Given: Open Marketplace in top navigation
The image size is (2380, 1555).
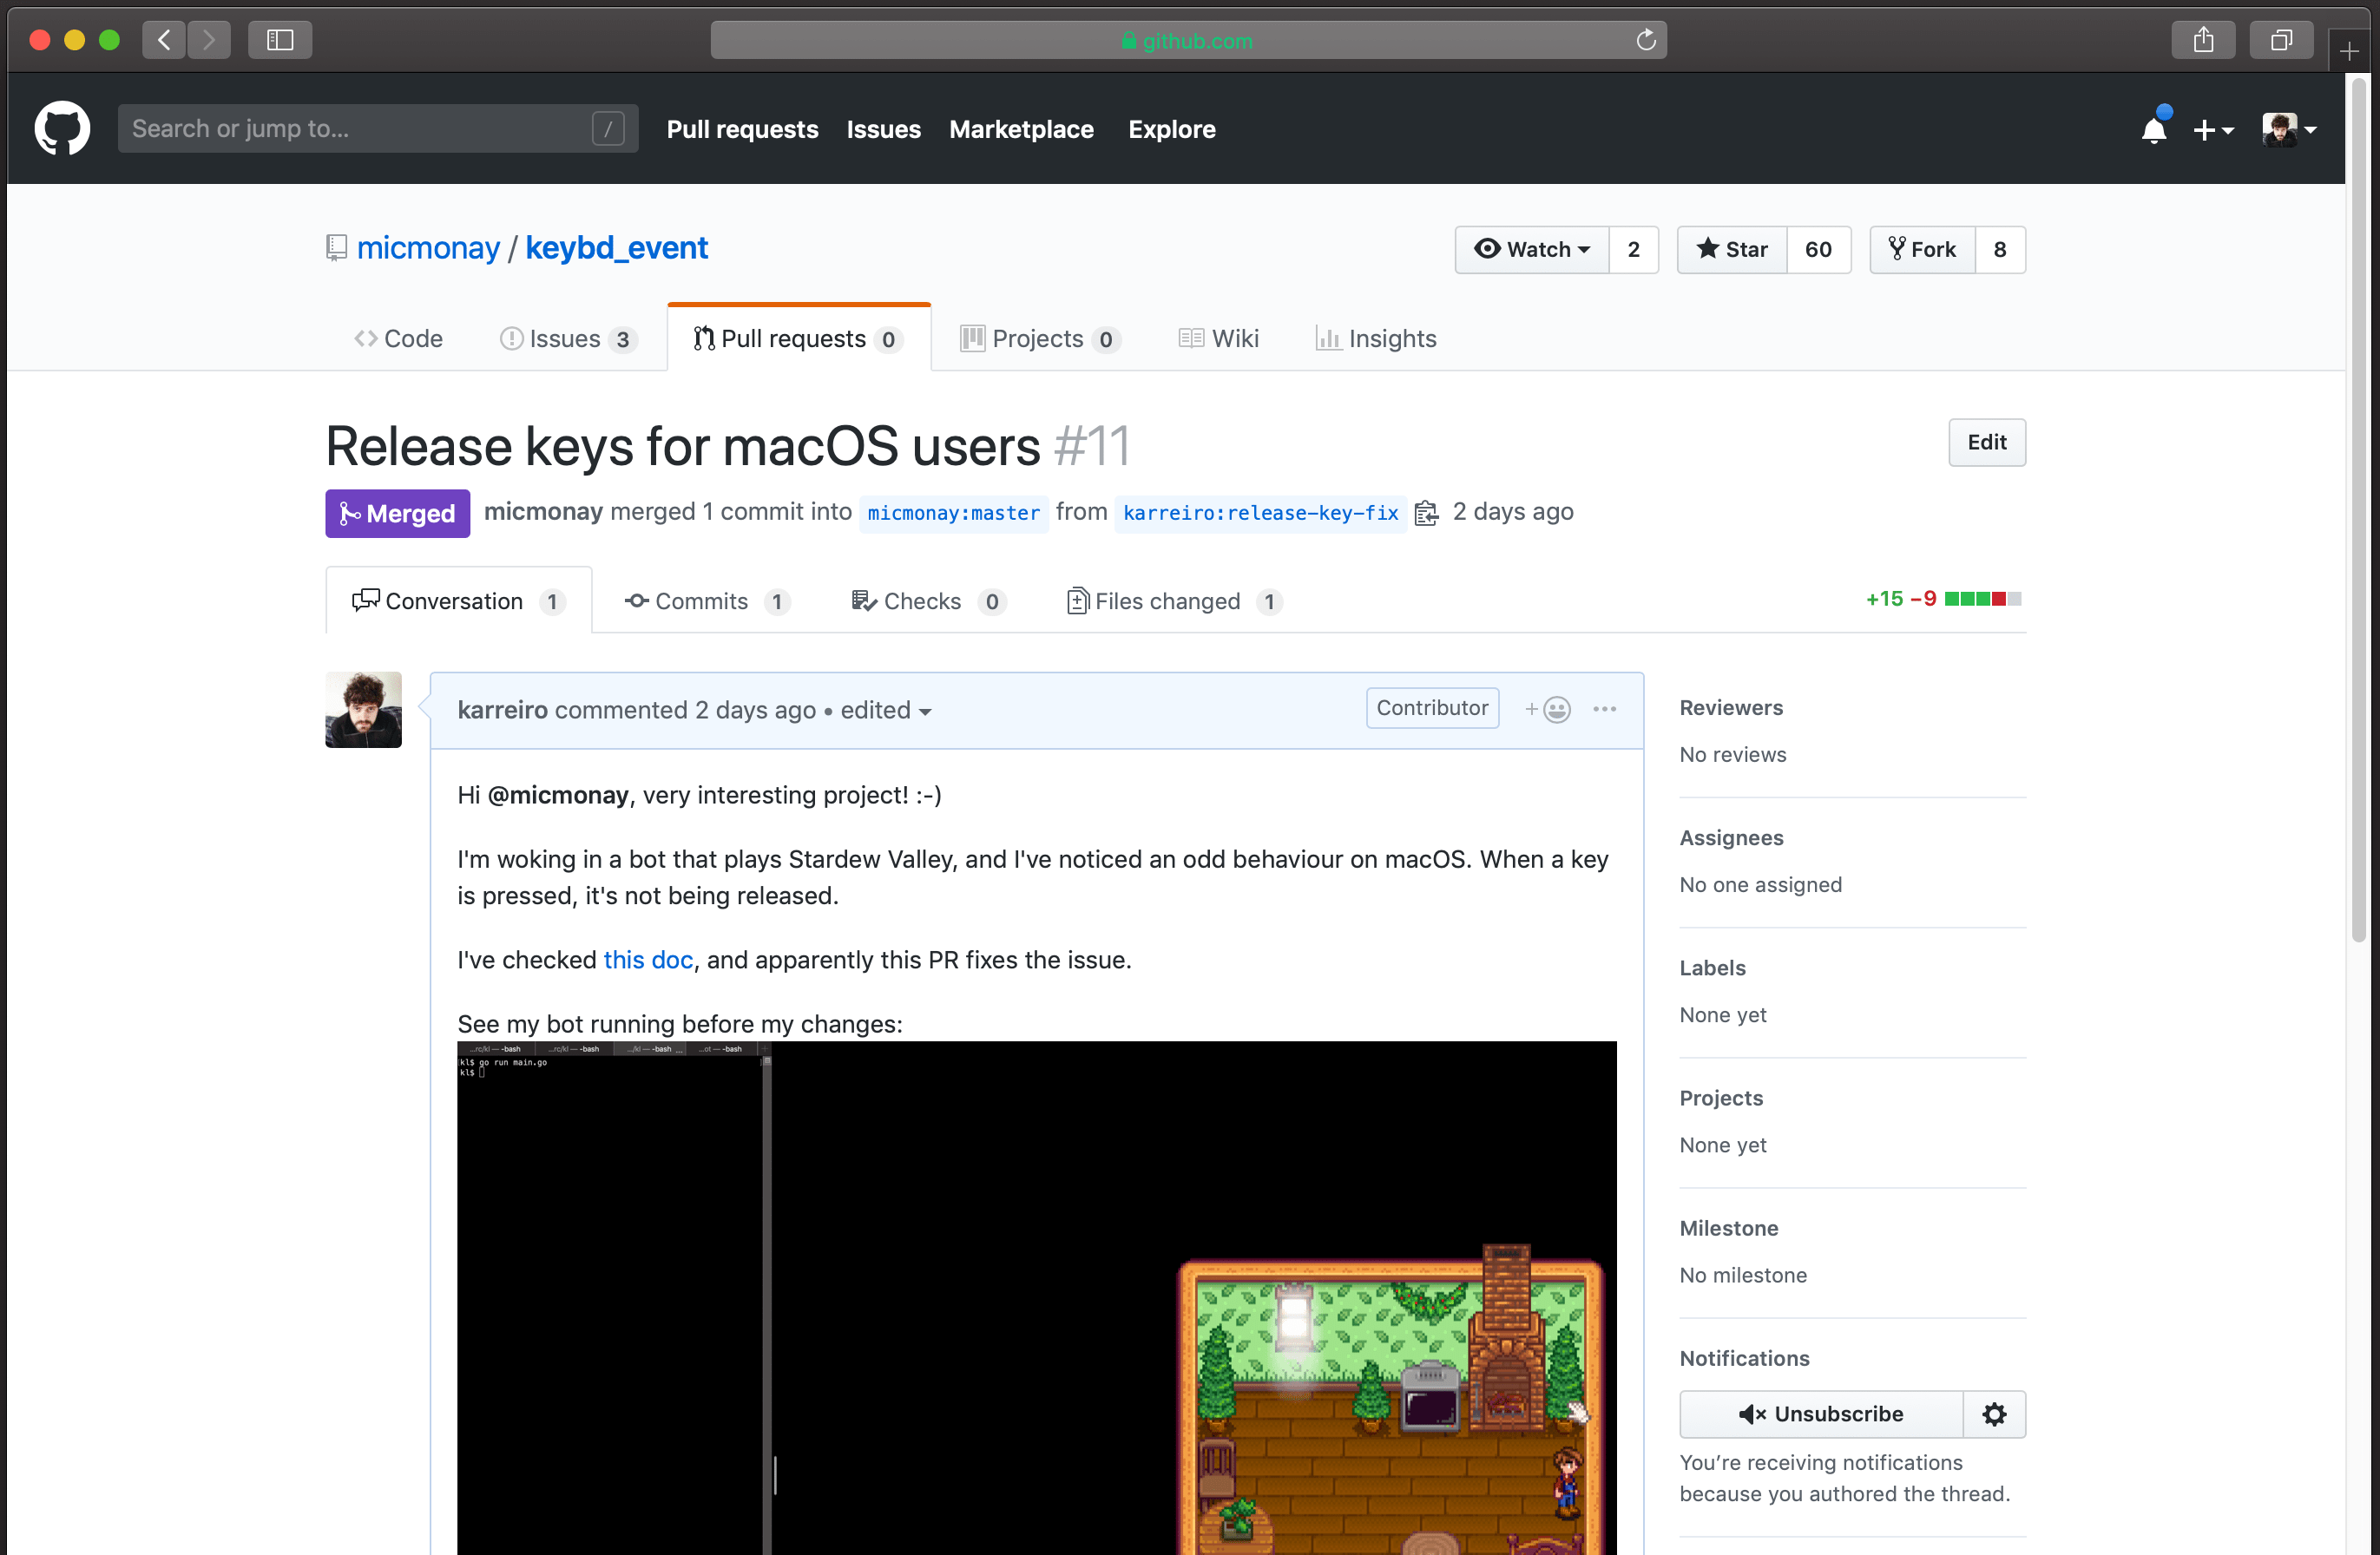Looking at the screenshot, I should coord(1021,129).
